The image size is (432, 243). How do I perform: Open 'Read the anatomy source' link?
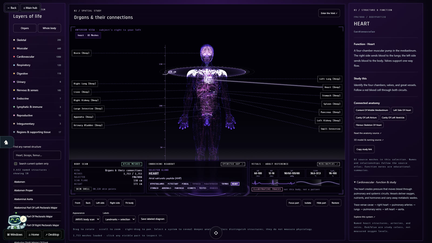point(367,133)
